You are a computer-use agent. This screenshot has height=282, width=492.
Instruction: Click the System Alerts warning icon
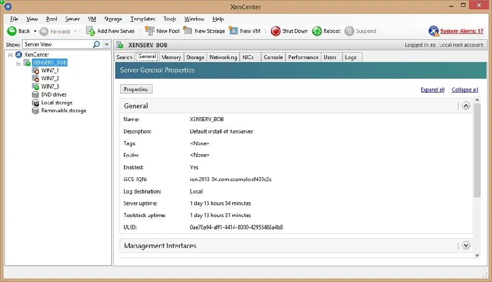pos(433,31)
